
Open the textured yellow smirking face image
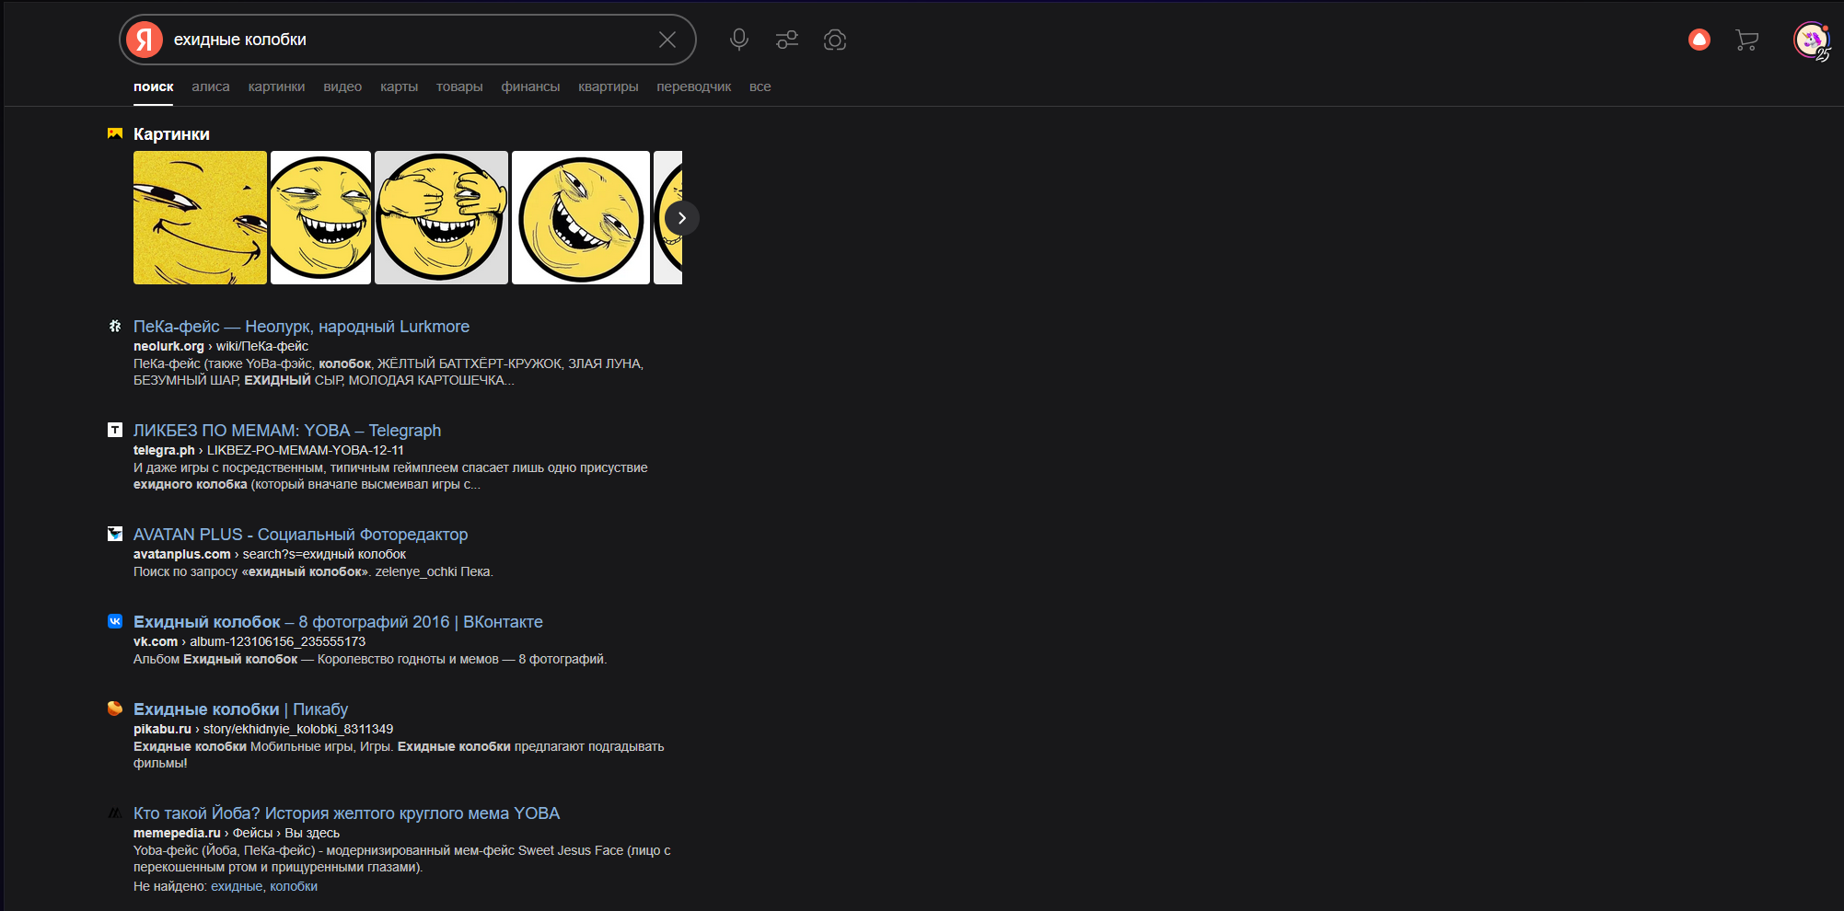pyautogui.click(x=200, y=217)
